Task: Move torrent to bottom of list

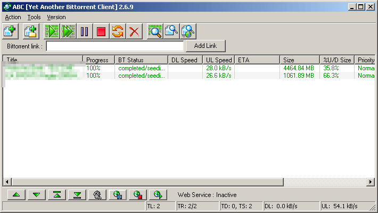Action: tap(77, 195)
